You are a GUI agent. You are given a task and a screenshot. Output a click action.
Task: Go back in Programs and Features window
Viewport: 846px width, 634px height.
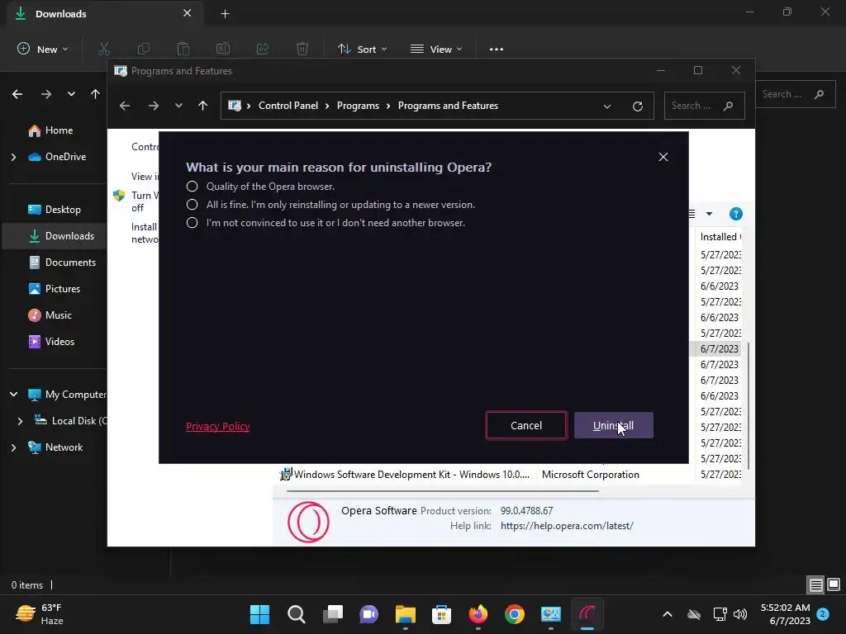point(125,106)
